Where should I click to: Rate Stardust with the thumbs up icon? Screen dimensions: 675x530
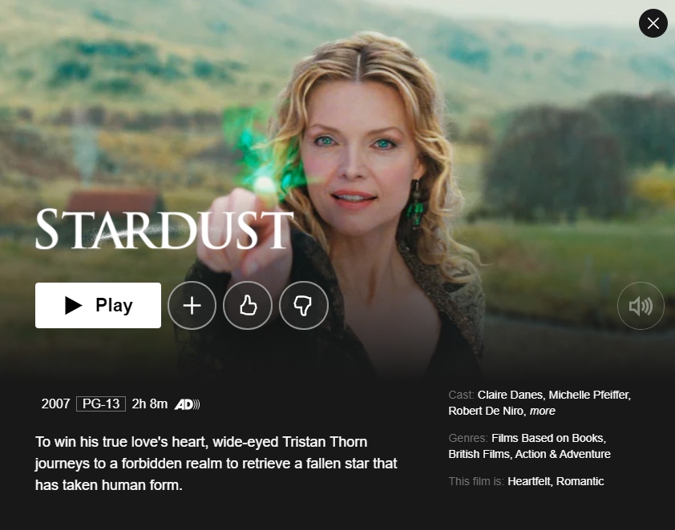tap(248, 306)
